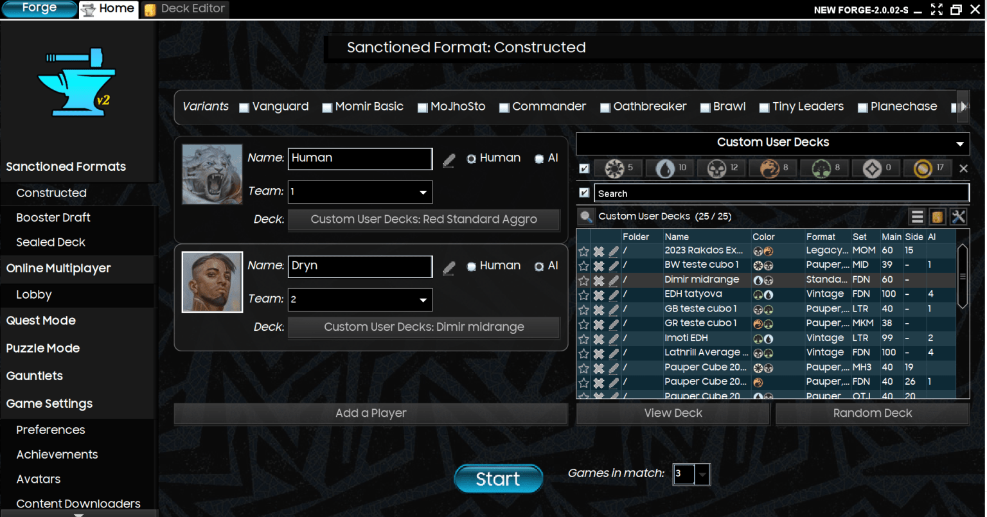Set Dryn player type to Human

pyautogui.click(x=472, y=267)
